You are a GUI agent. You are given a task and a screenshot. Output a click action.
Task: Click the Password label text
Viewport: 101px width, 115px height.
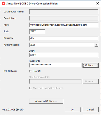coord(34,61)
